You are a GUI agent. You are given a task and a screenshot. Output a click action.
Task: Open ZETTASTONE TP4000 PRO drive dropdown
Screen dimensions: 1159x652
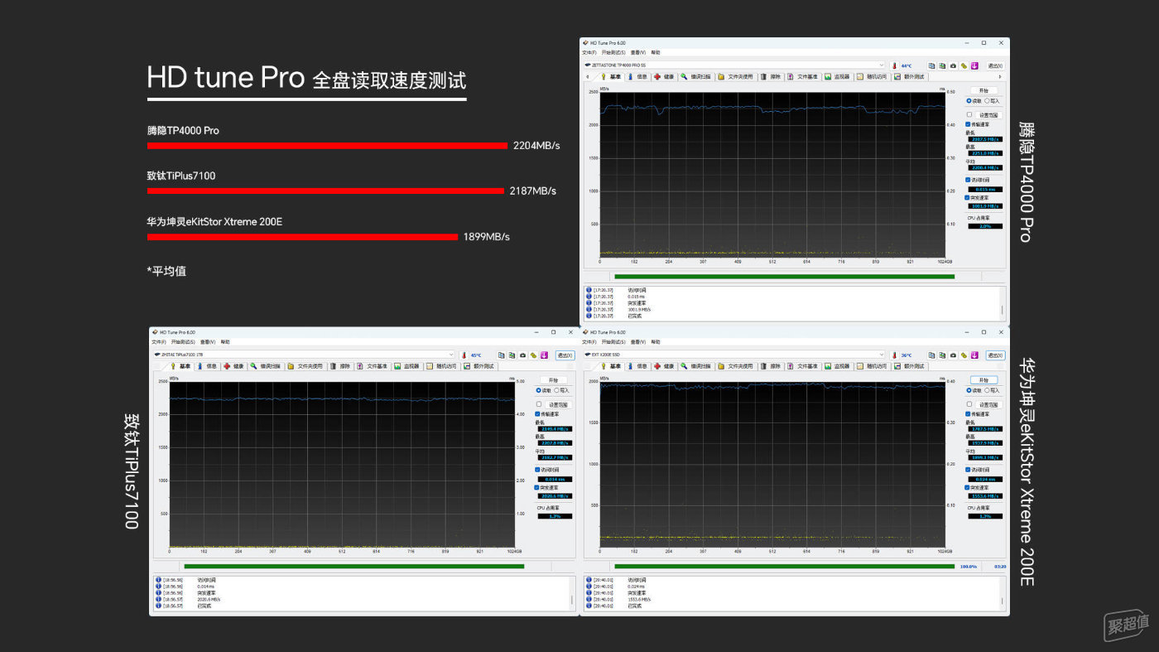pos(734,65)
